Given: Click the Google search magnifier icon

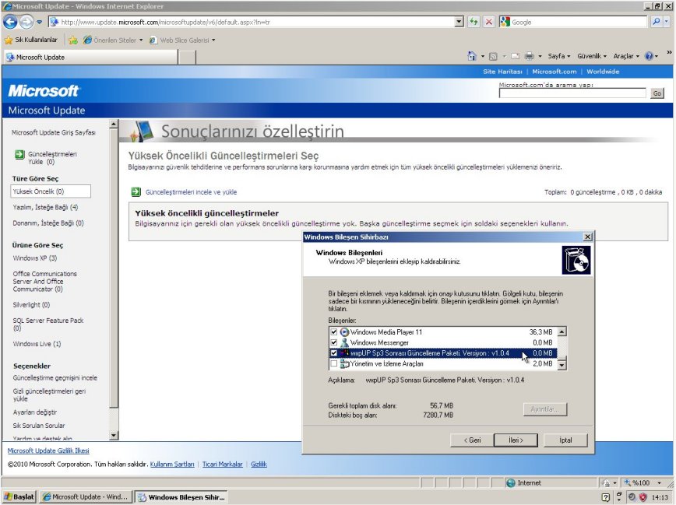Looking at the screenshot, I should click(x=655, y=22).
